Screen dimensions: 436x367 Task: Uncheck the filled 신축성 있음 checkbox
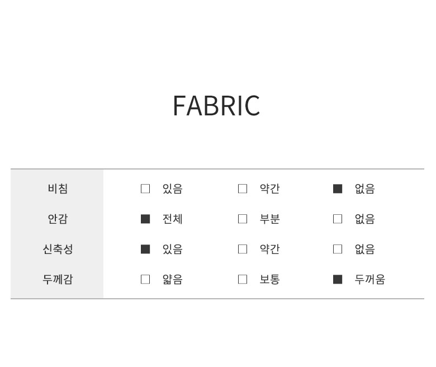145,249
